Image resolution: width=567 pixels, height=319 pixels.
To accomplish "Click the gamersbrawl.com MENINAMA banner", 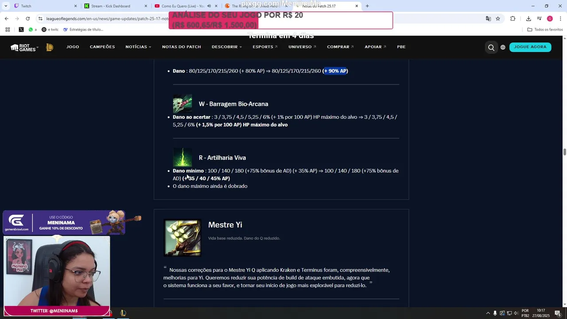I will click(64, 223).
